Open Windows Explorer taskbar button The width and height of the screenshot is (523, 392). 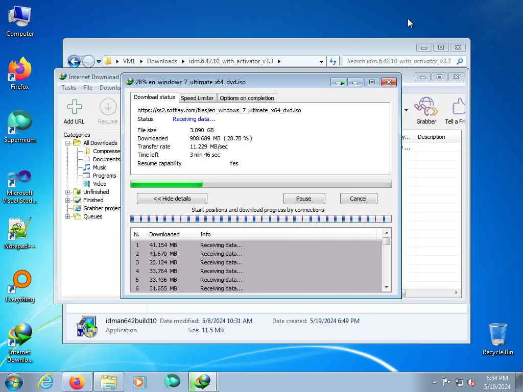[109, 382]
